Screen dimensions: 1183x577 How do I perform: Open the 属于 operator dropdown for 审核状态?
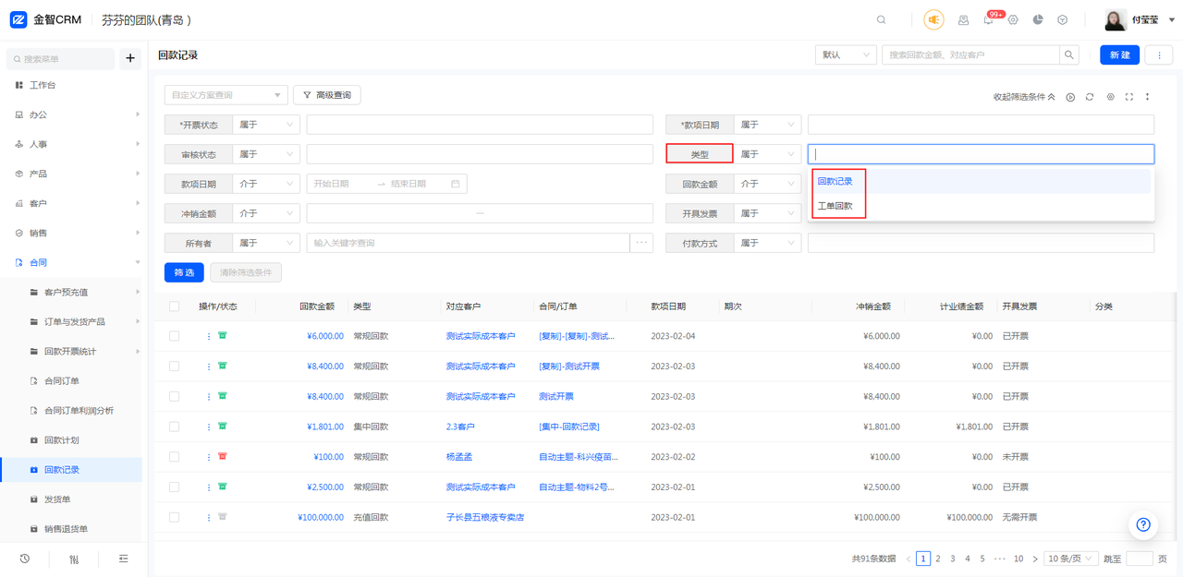point(266,154)
